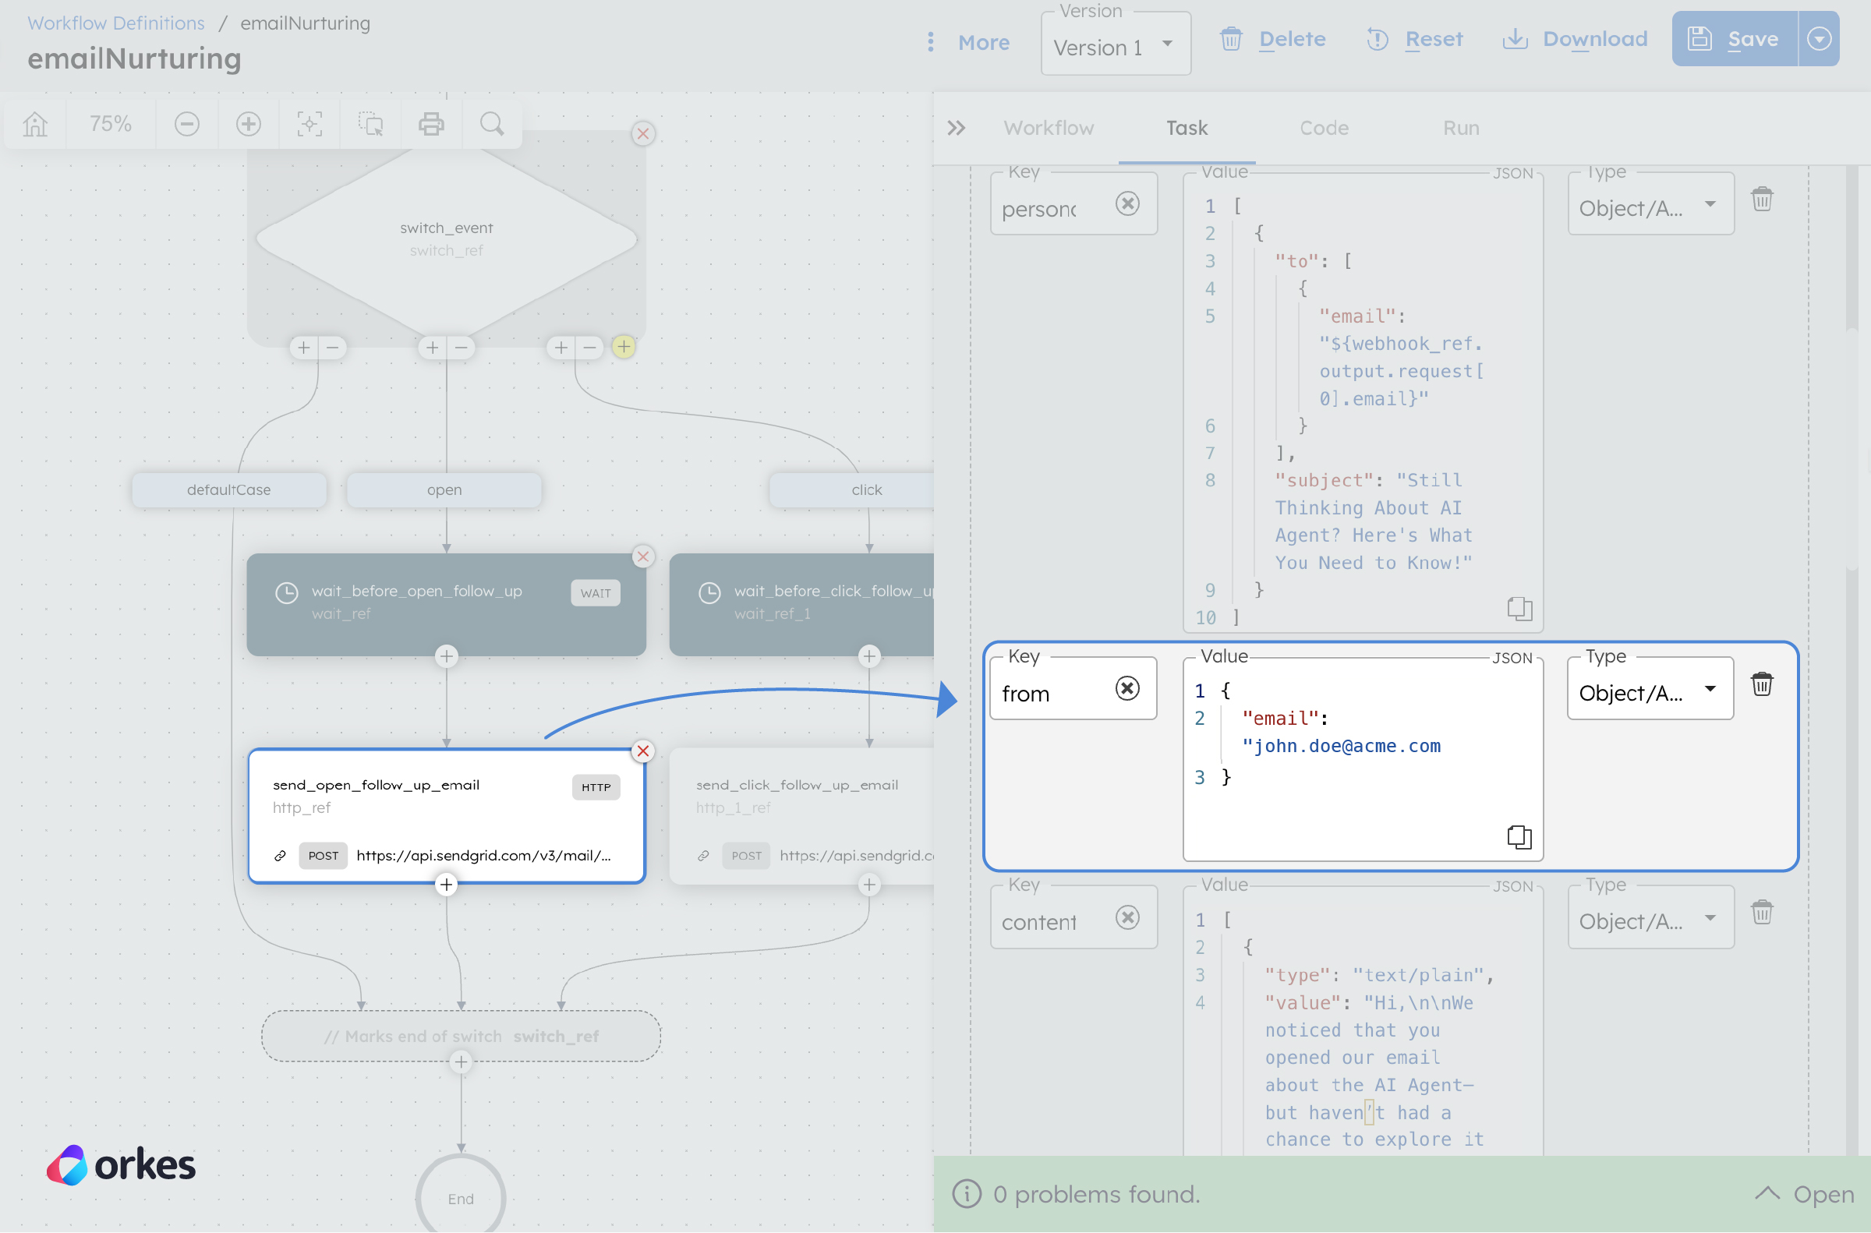Zoom in on the workflow canvas

248,123
